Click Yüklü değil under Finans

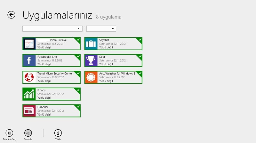44,98
